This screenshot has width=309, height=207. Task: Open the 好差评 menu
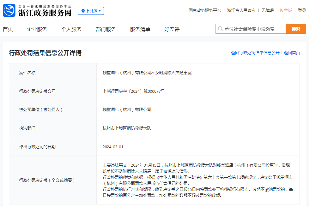pyautogui.click(x=172, y=29)
